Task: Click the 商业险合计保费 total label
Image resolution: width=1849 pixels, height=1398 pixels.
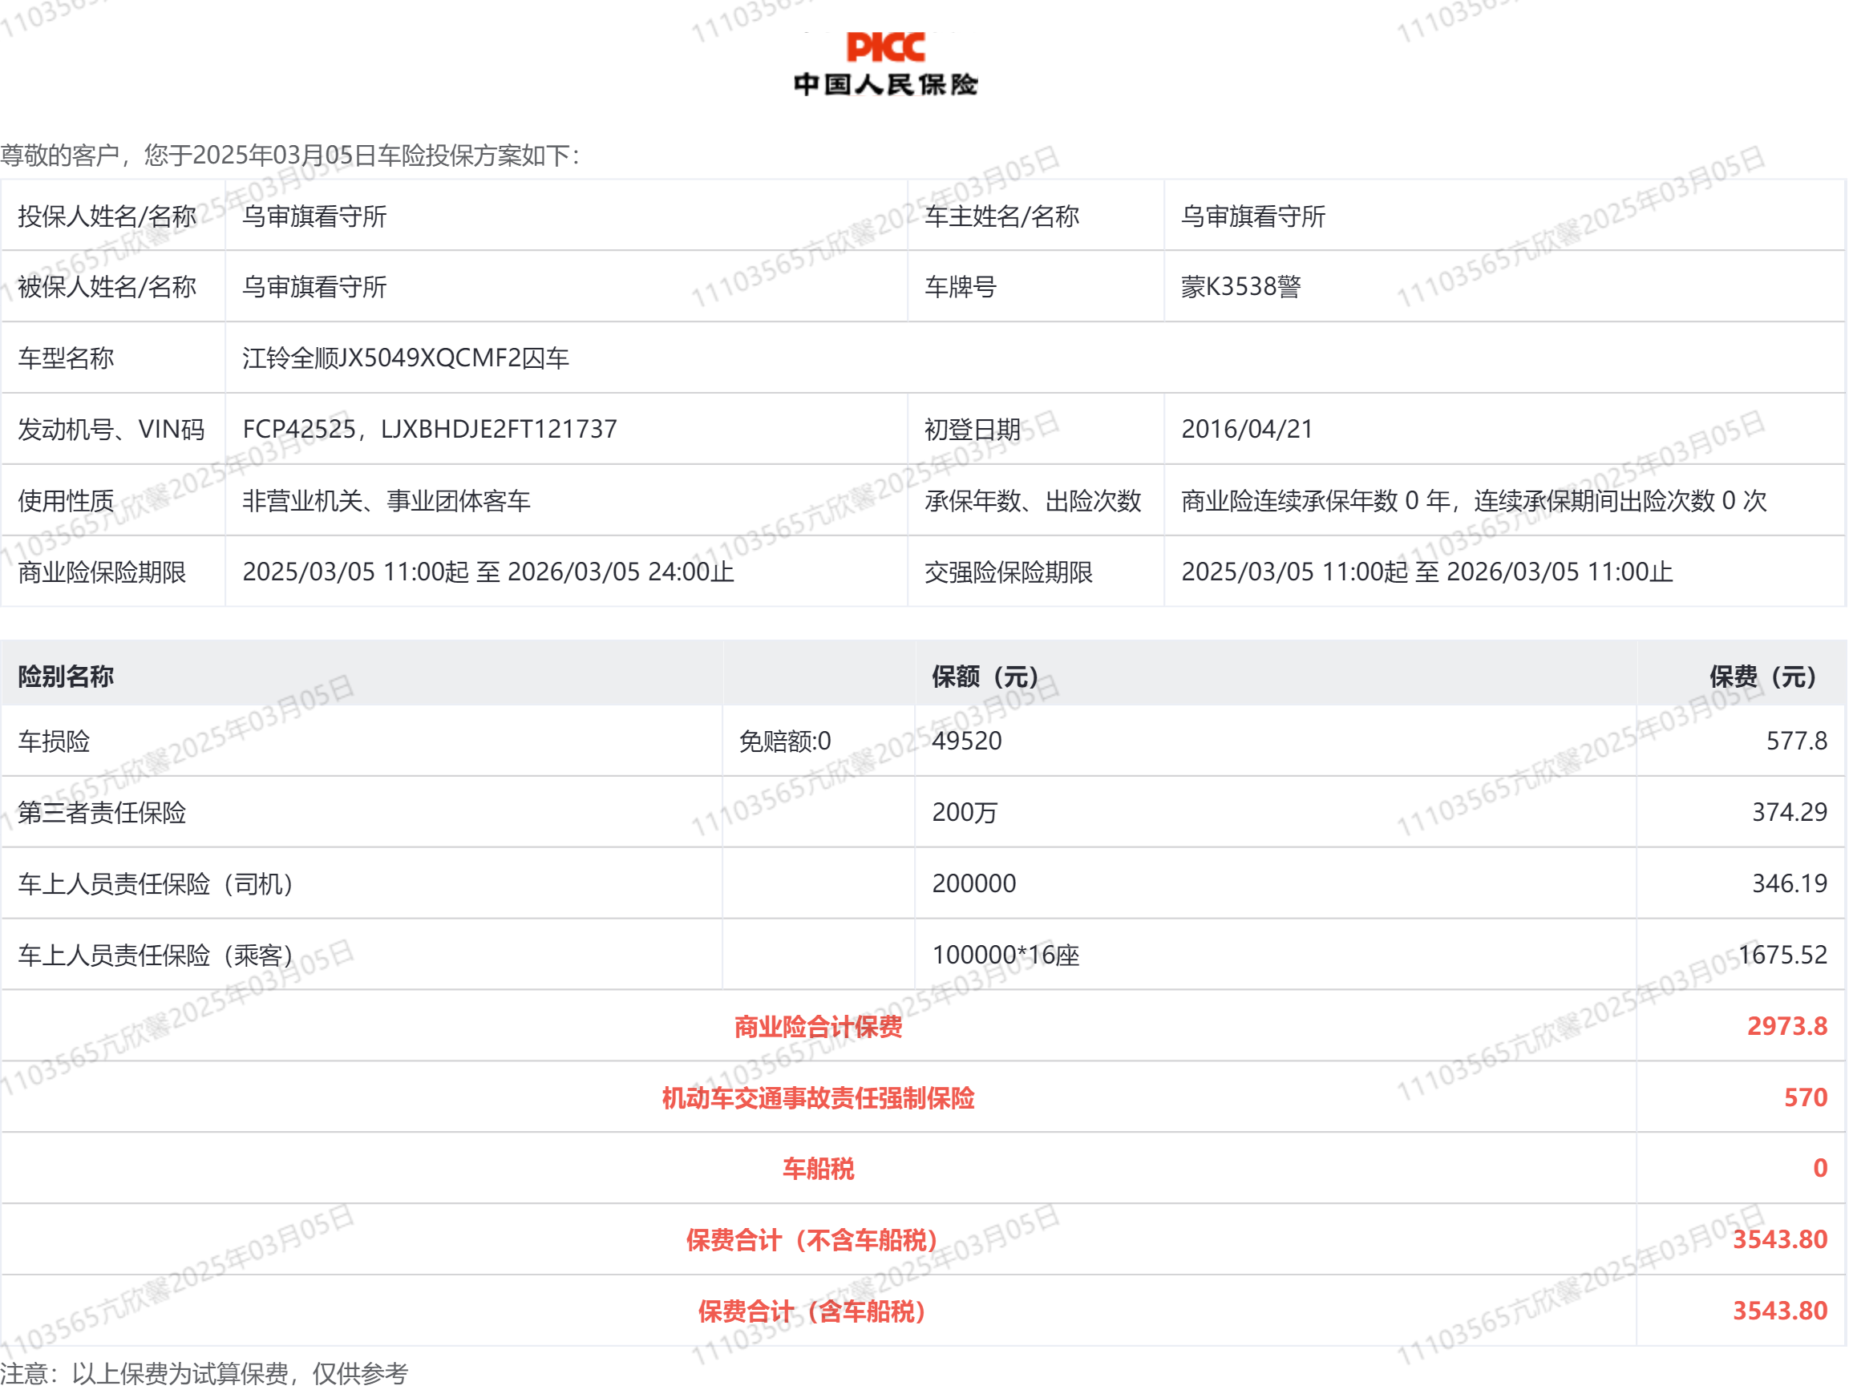Action: point(818,1026)
